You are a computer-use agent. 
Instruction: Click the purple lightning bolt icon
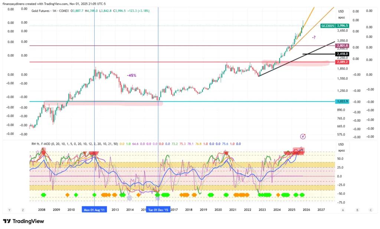tap(303, 136)
